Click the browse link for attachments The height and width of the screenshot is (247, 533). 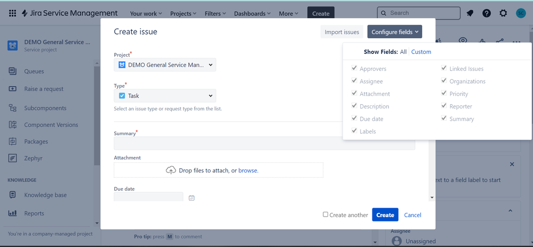click(x=248, y=170)
